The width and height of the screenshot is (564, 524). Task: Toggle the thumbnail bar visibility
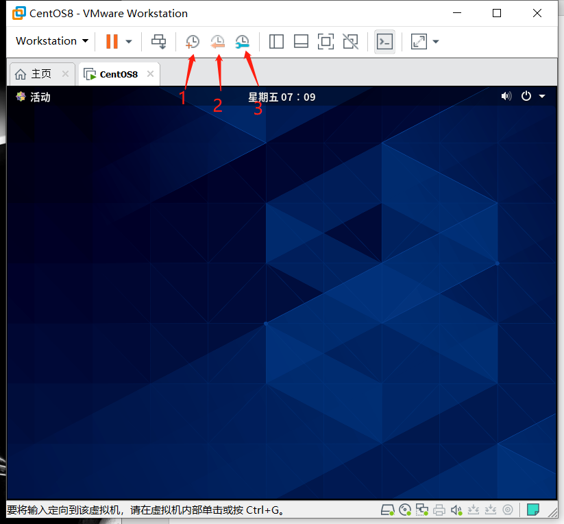pos(301,41)
